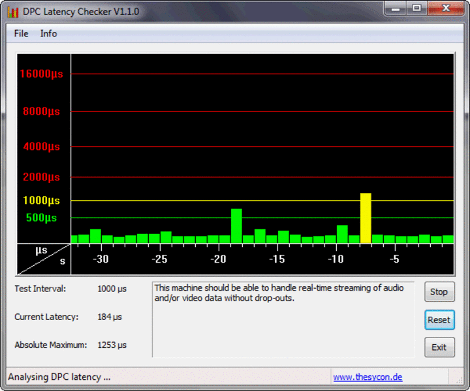Click the -20 time axis label
Viewport: 470px width, 391px height.
218,259
